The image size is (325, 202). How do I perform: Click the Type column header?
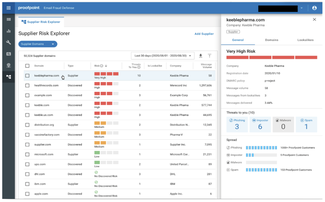tap(70, 66)
